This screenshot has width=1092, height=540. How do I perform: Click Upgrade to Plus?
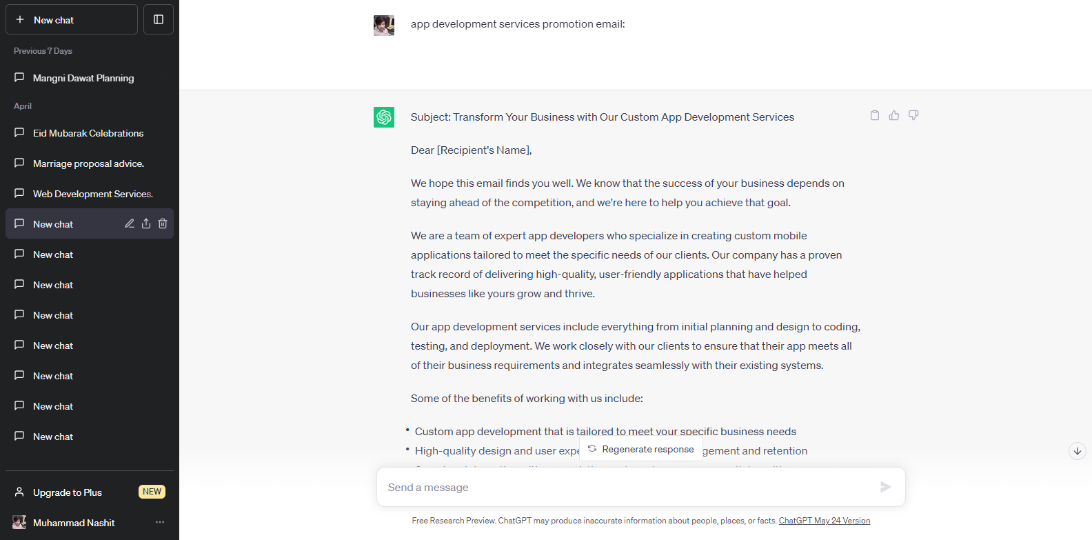tap(68, 492)
